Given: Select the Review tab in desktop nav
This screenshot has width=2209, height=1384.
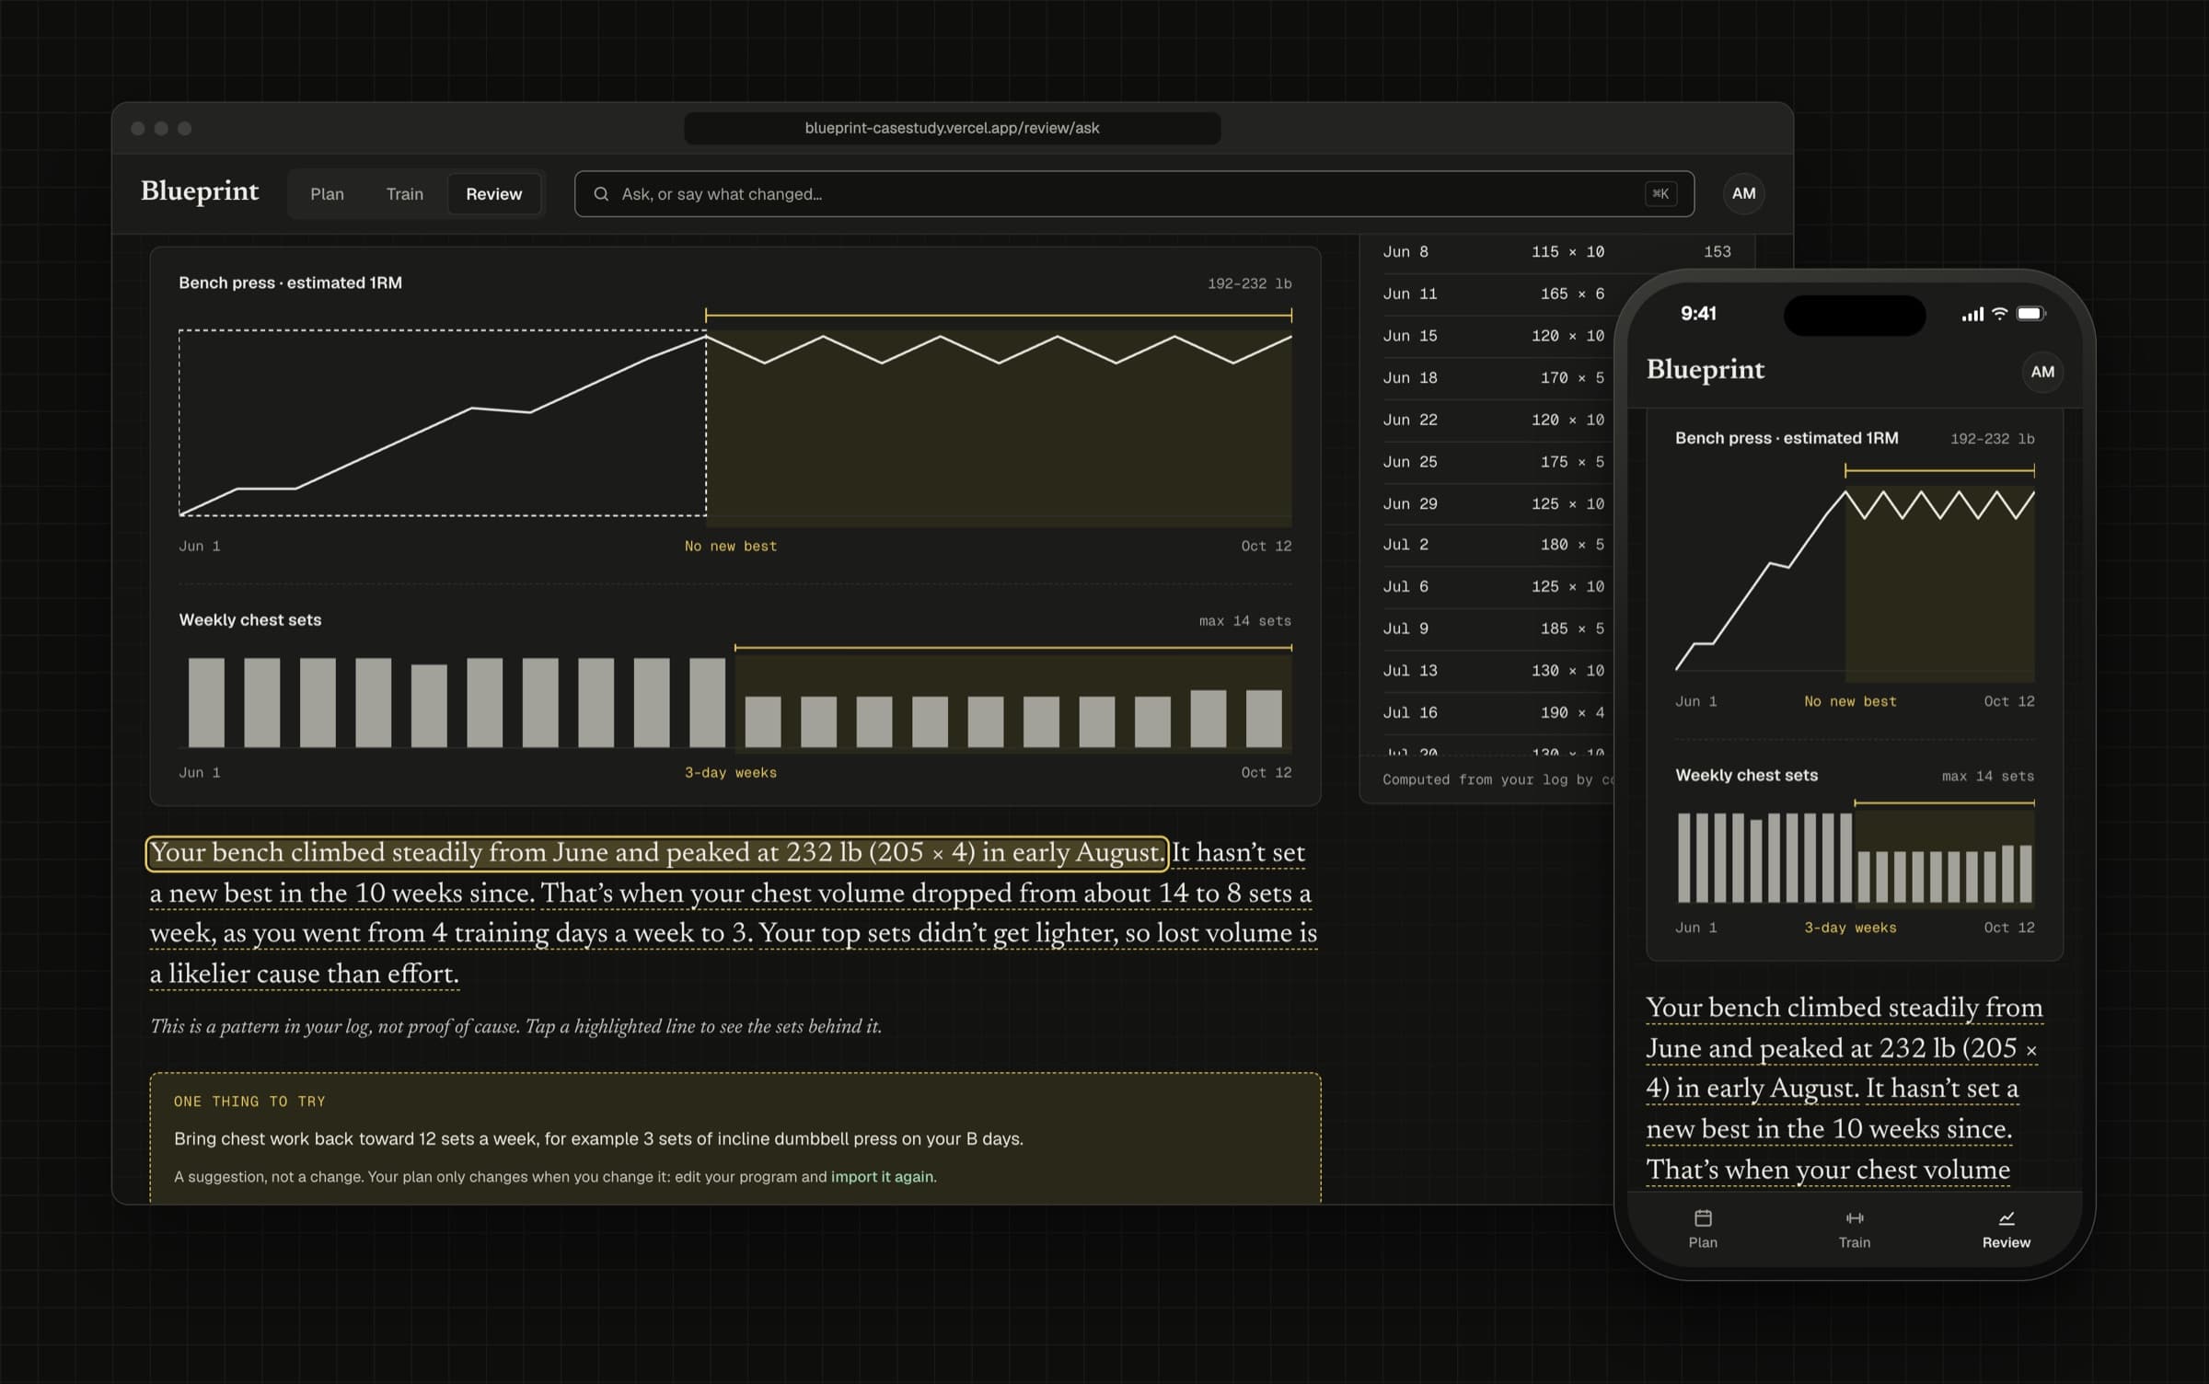Looking at the screenshot, I should (x=493, y=194).
